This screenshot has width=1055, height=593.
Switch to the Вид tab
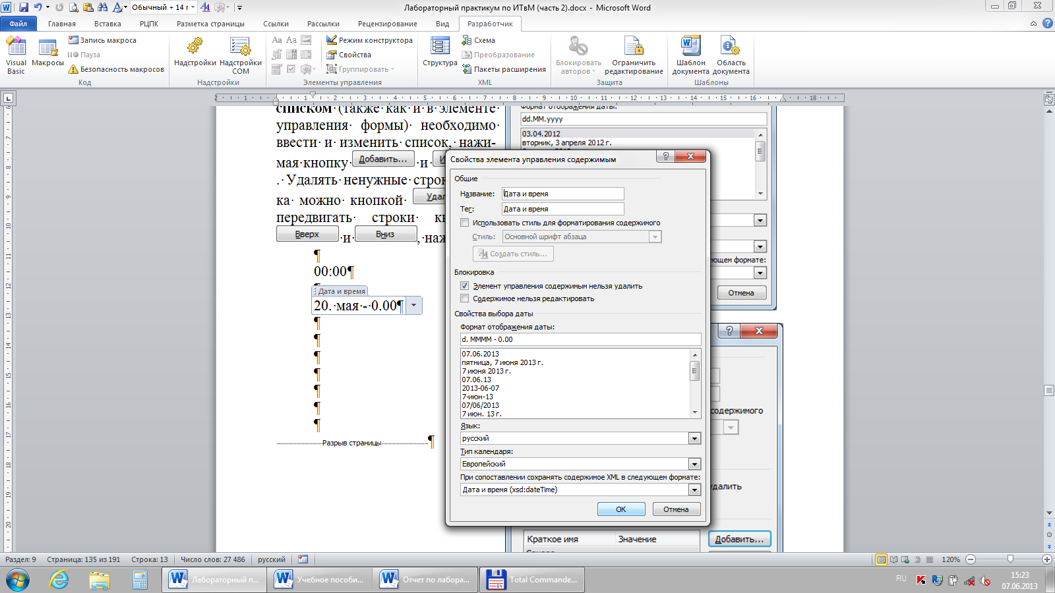point(442,24)
